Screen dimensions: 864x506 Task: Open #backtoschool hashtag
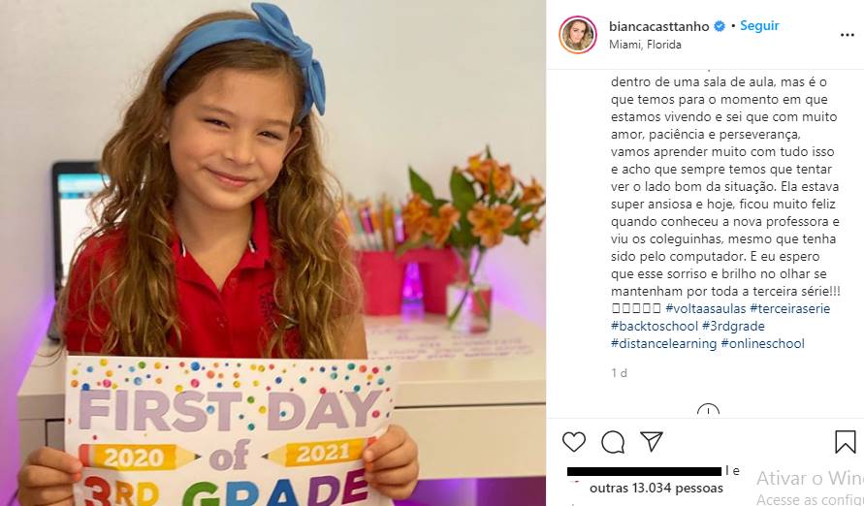point(655,327)
